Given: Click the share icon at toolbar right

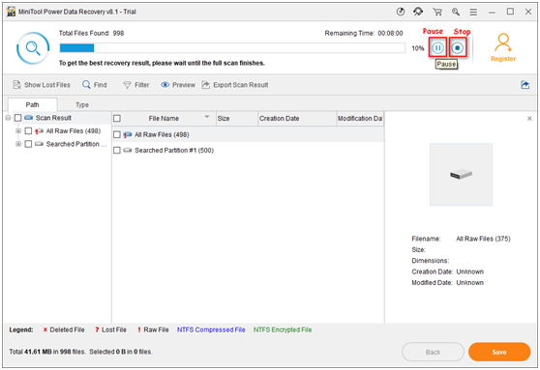Looking at the screenshot, I should click(525, 85).
